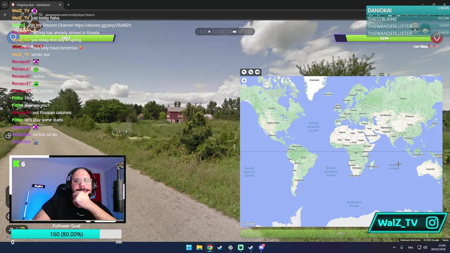
Task: Open File Explorer from the taskbar
Action: (x=199, y=248)
